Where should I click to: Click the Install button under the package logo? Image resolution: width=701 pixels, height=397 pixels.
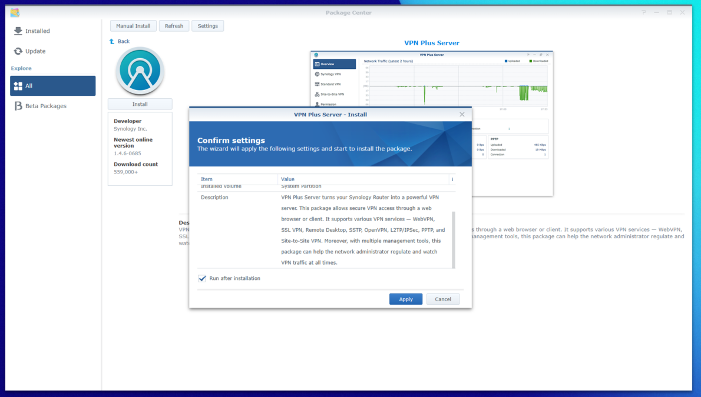click(140, 104)
